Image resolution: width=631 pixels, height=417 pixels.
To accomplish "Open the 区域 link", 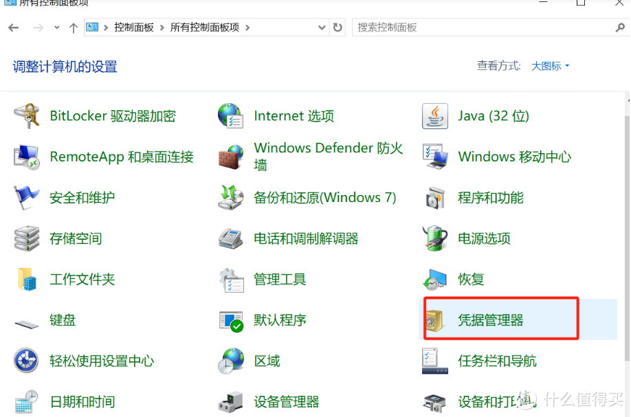I will tap(267, 361).
